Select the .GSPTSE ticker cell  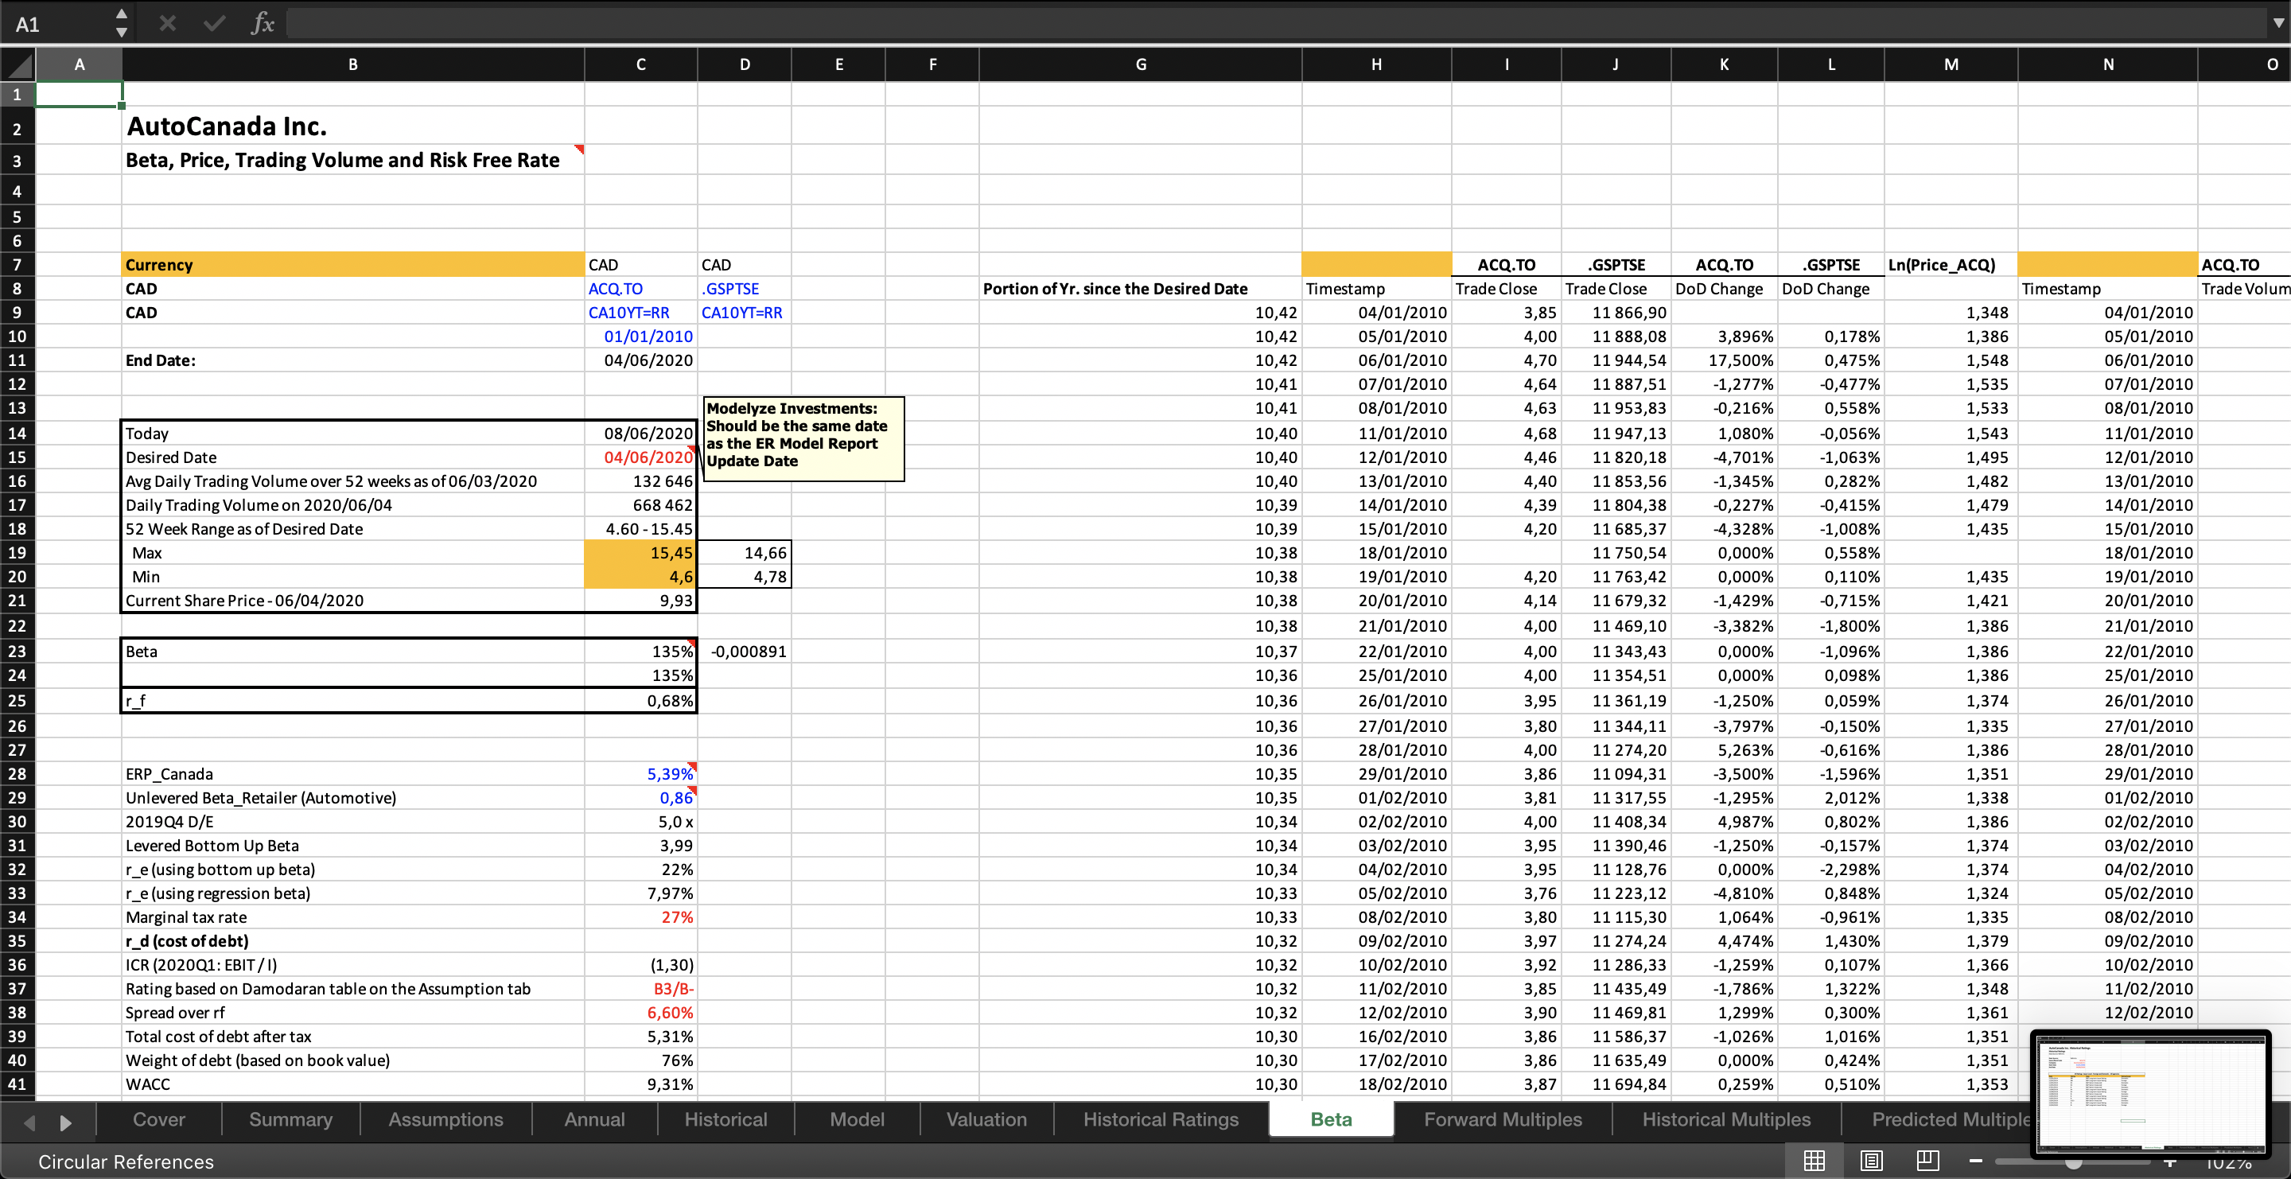pyautogui.click(x=745, y=289)
